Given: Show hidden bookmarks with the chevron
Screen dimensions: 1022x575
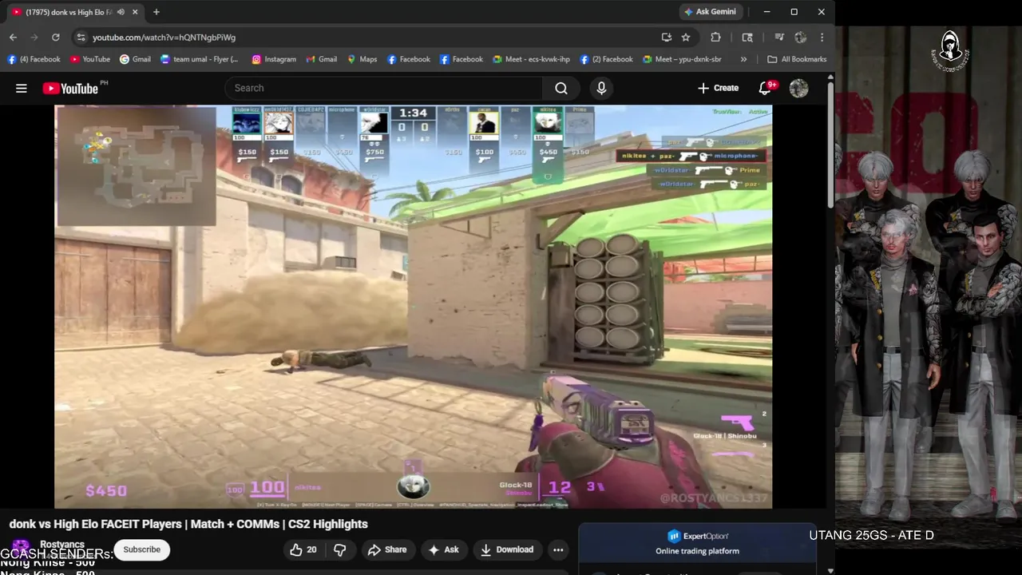Looking at the screenshot, I should pyautogui.click(x=743, y=59).
